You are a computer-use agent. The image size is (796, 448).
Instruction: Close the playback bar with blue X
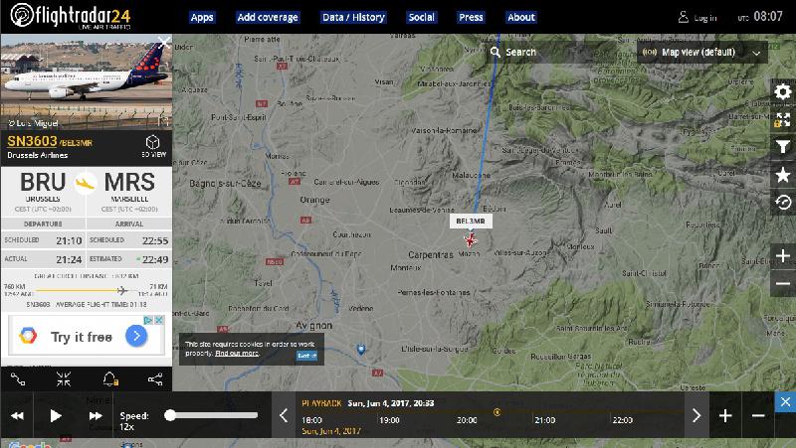tap(785, 402)
